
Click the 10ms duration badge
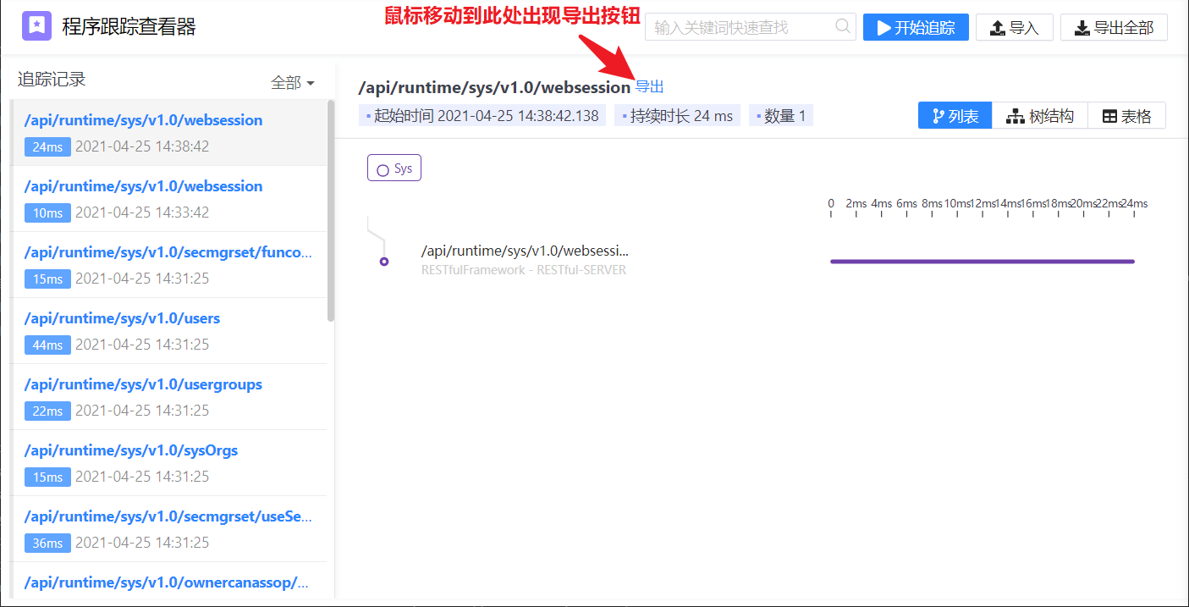47,212
